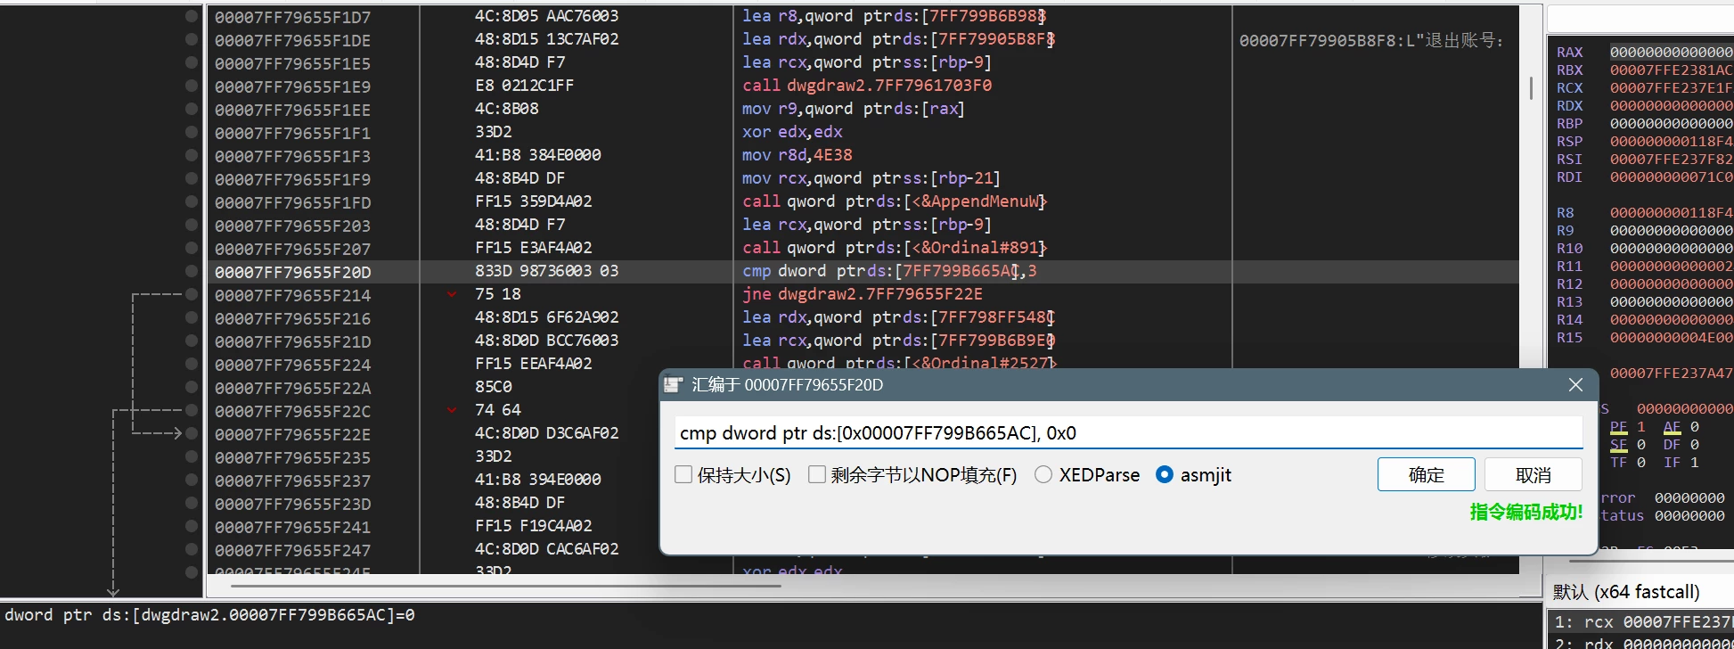Click the disassembly horizontal scrollbar

pyautogui.click(x=505, y=586)
